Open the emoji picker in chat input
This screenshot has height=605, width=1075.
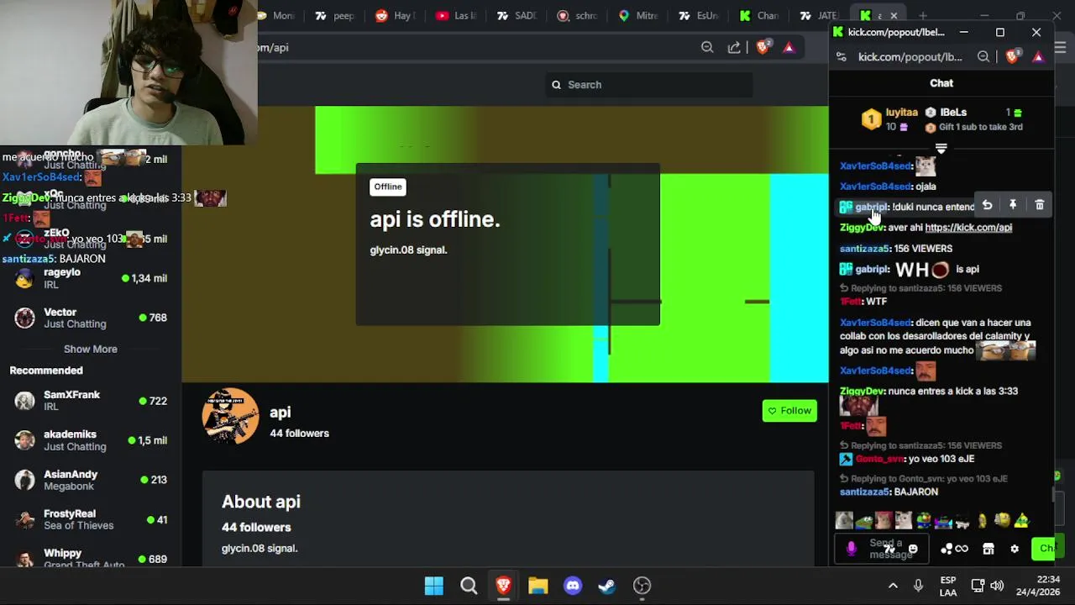pyautogui.click(x=913, y=549)
